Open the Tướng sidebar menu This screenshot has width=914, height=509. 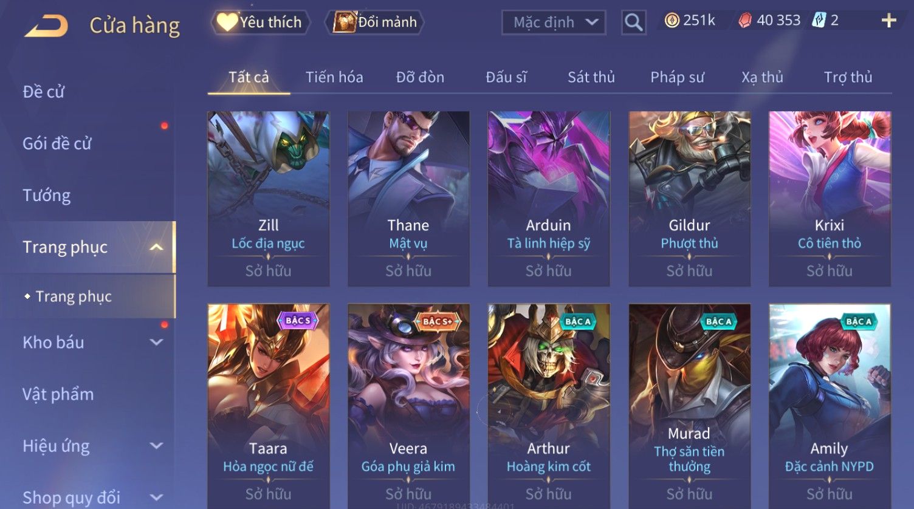[x=47, y=196]
